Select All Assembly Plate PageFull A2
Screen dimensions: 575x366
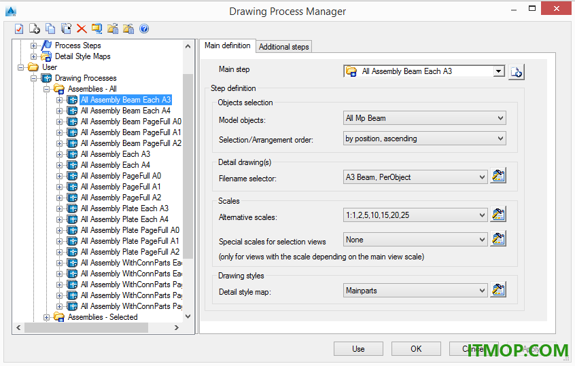coord(130,252)
